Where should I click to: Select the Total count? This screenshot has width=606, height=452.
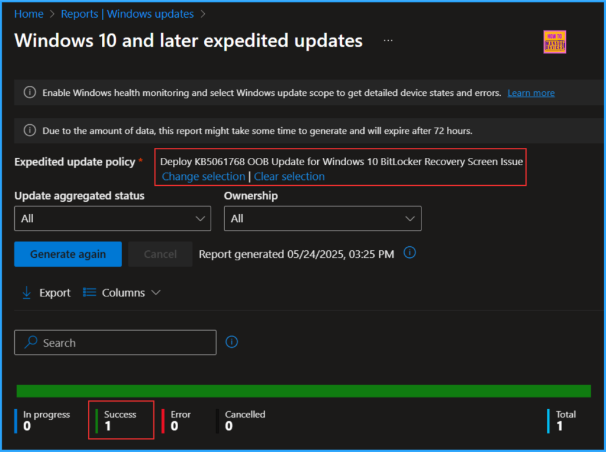560,426
